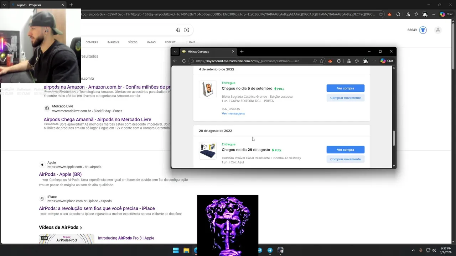Select Bíblia Sagrada Católica Grande product title text
This screenshot has width=456, height=256.
(257, 97)
